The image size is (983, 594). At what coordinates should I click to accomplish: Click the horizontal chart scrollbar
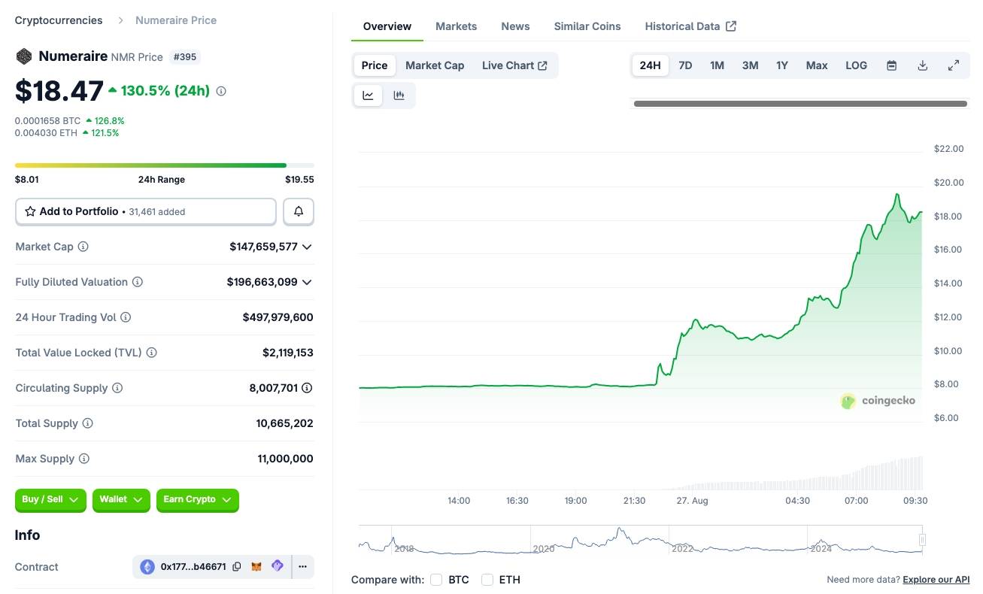tap(800, 104)
